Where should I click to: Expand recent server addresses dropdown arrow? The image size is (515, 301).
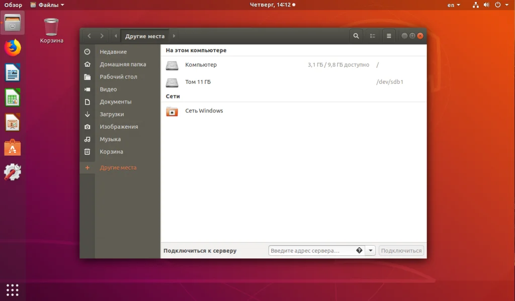371,250
